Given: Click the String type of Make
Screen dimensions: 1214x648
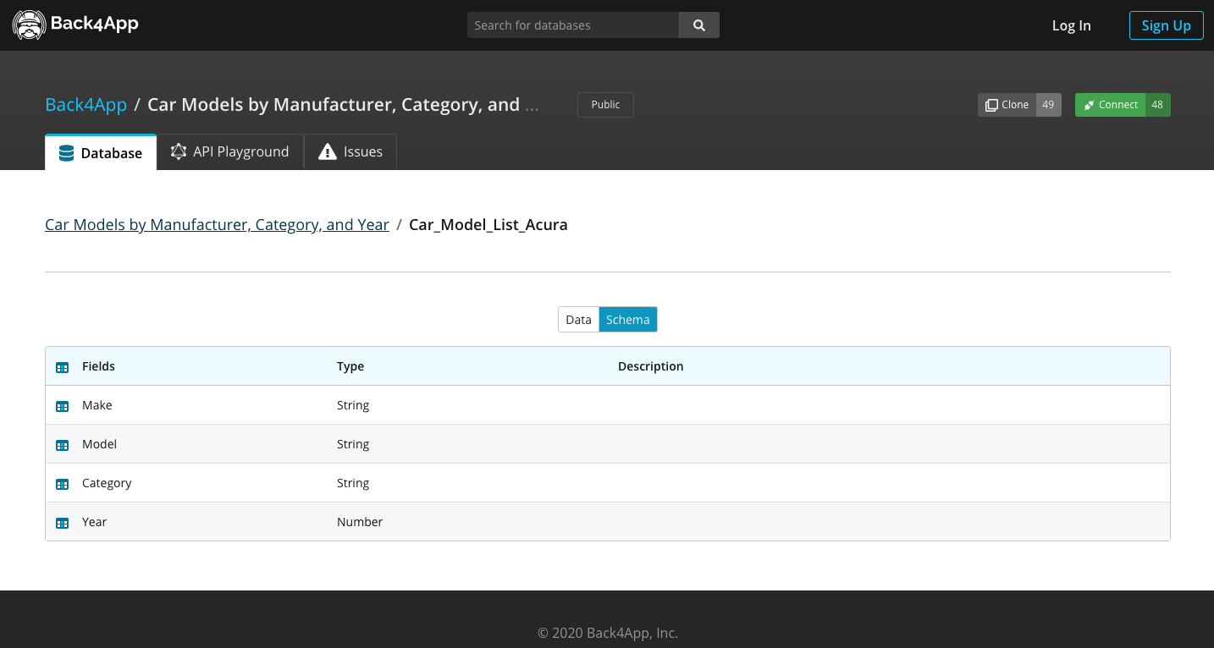Looking at the screenshot, I should (x=353, y=405).
